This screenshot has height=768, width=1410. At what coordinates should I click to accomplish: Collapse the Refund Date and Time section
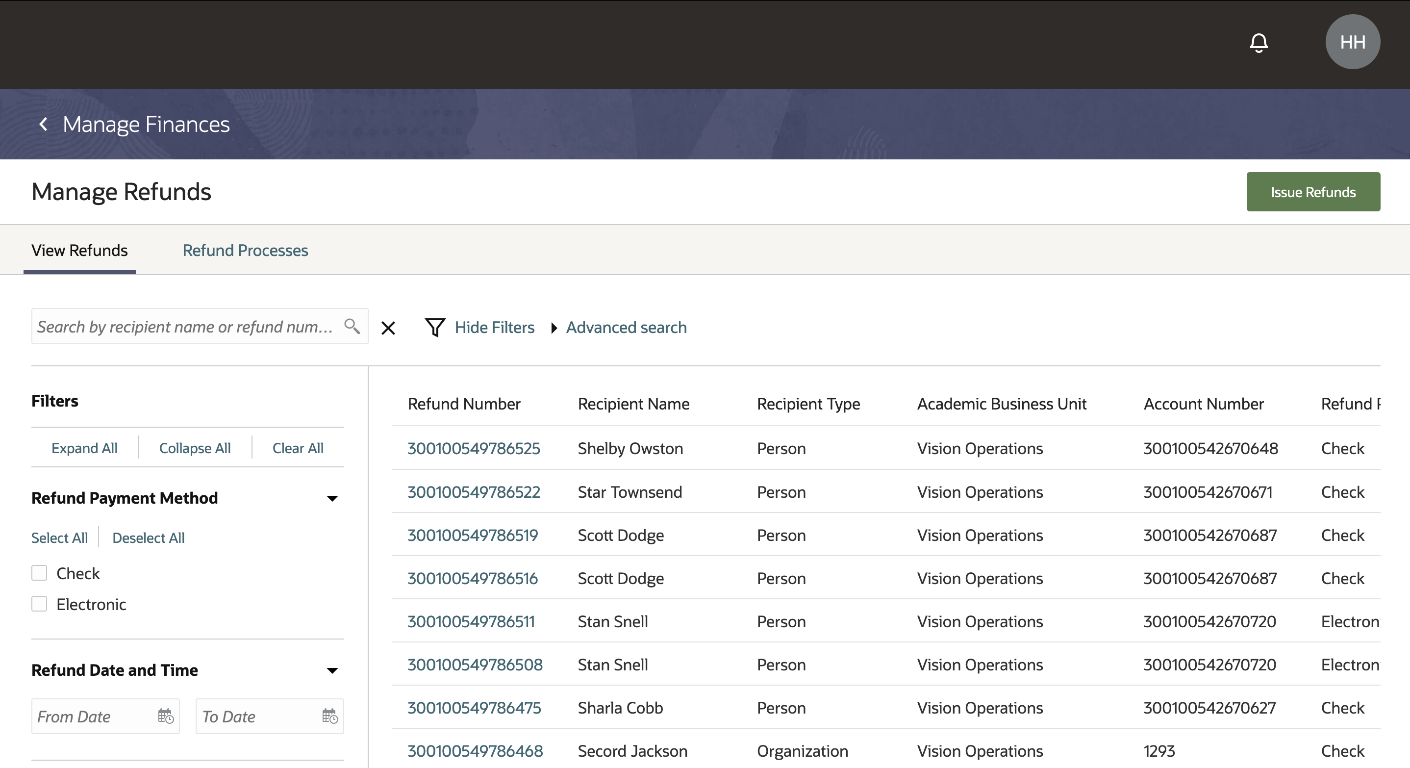pos(332,670)
